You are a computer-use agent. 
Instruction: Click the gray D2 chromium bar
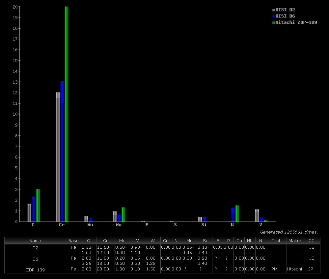pyautogui.click(x=58, y=157)
